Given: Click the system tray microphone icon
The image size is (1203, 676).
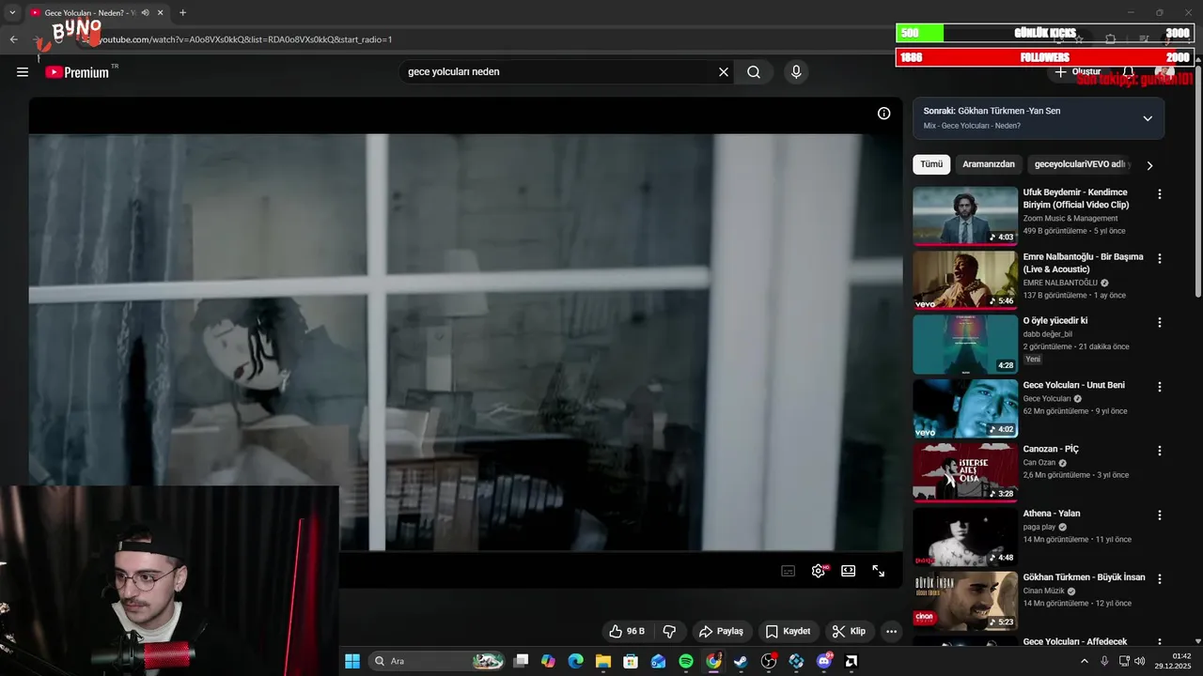Looking at the screenshot, I should tap(1104, 661).
